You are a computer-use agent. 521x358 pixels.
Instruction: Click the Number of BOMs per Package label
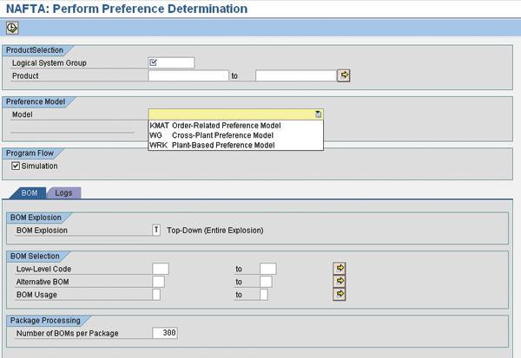point(68,333)
